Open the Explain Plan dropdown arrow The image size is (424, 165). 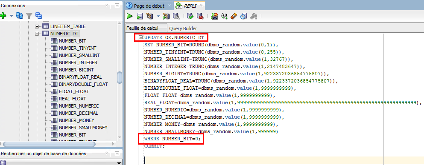point(158,17)
